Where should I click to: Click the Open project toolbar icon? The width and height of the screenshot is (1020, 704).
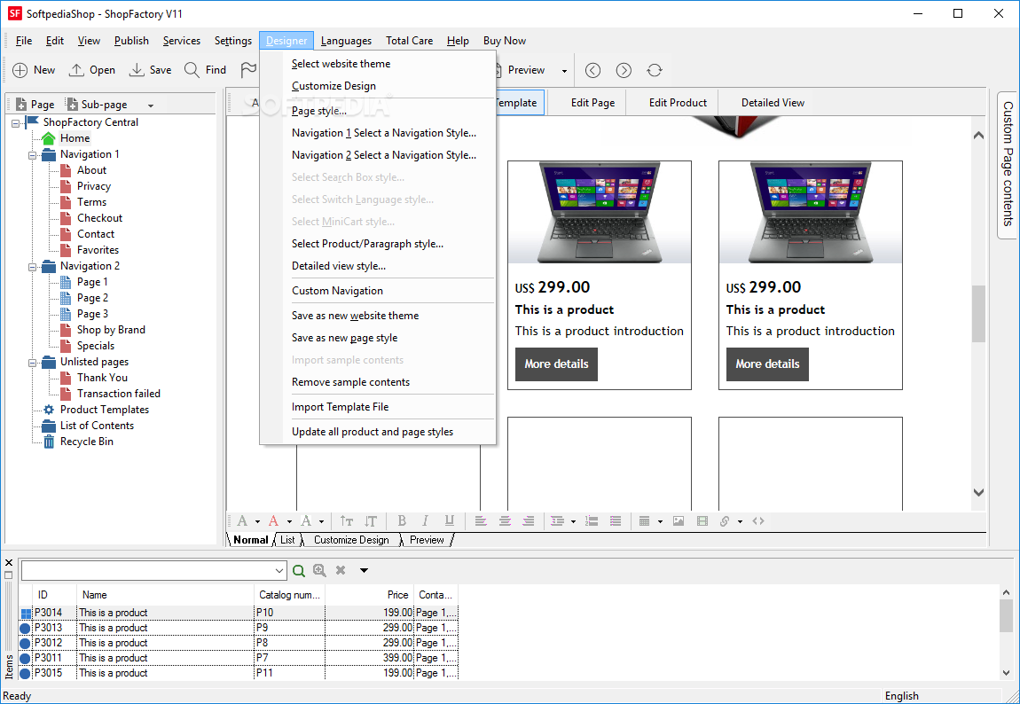coord(77,70)
